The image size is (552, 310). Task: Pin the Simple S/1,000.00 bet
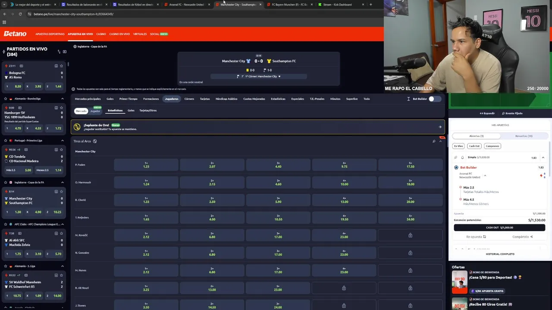456,158
